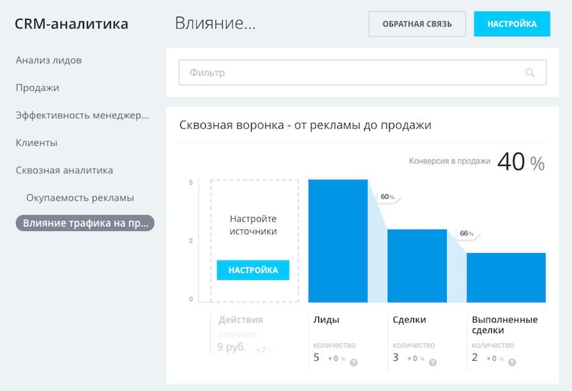Click help icon under Выполненные сделки
572x391 pixels.
511,362
